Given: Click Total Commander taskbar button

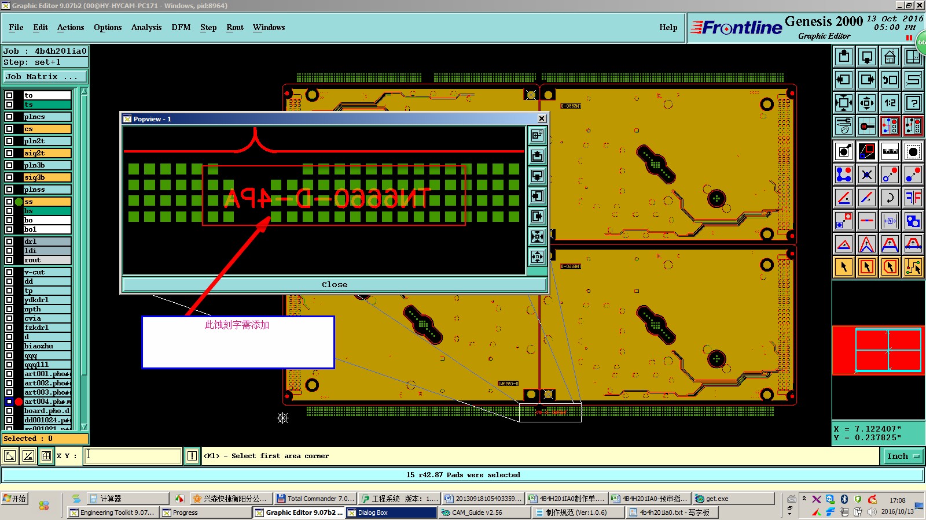Looking at the screenshot, I should click(x=315, y=499).
